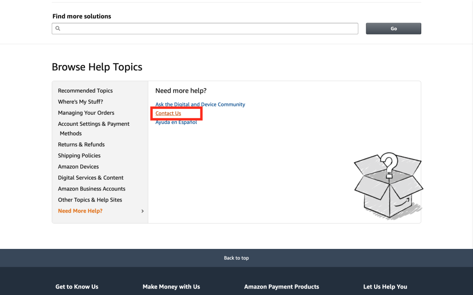This screenshot has width=473, height=295.
Task: Select Where's My Stuff? topic
Action: 80,102
